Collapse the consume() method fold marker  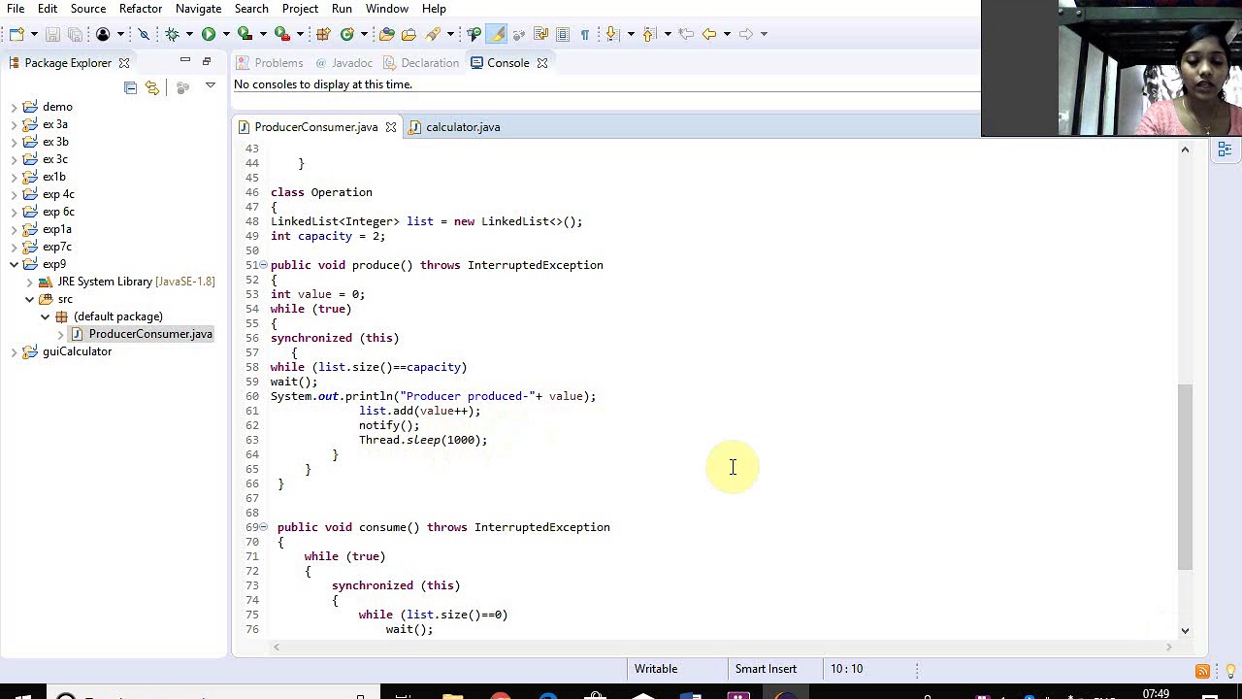coord(263,527)
